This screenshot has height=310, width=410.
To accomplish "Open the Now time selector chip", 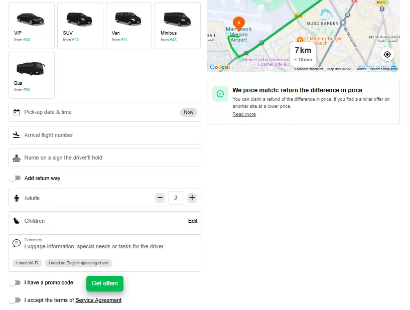I will click(188, 112).
